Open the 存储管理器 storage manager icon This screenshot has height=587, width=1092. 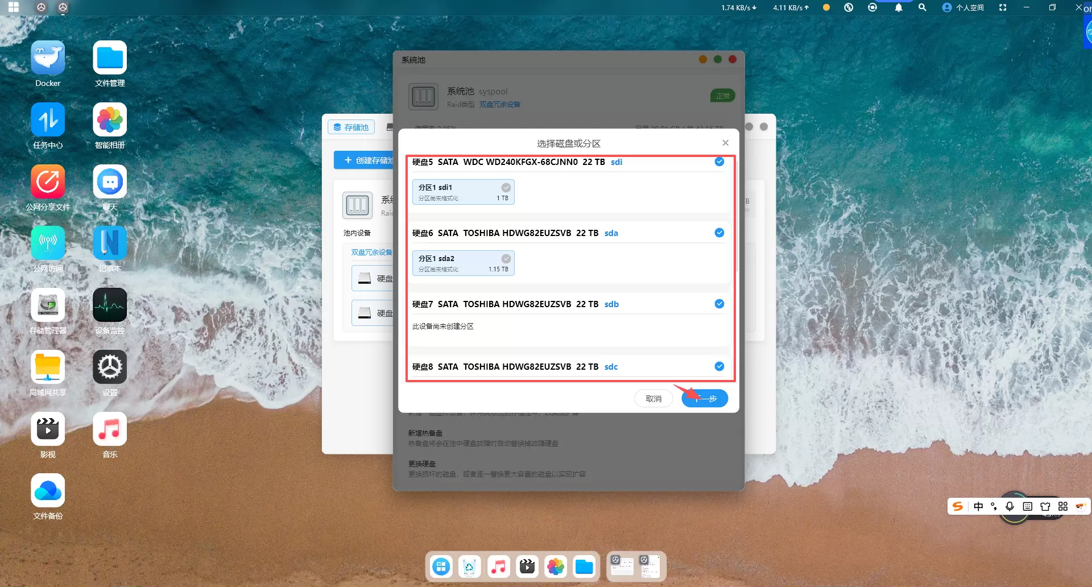(48, 305)
